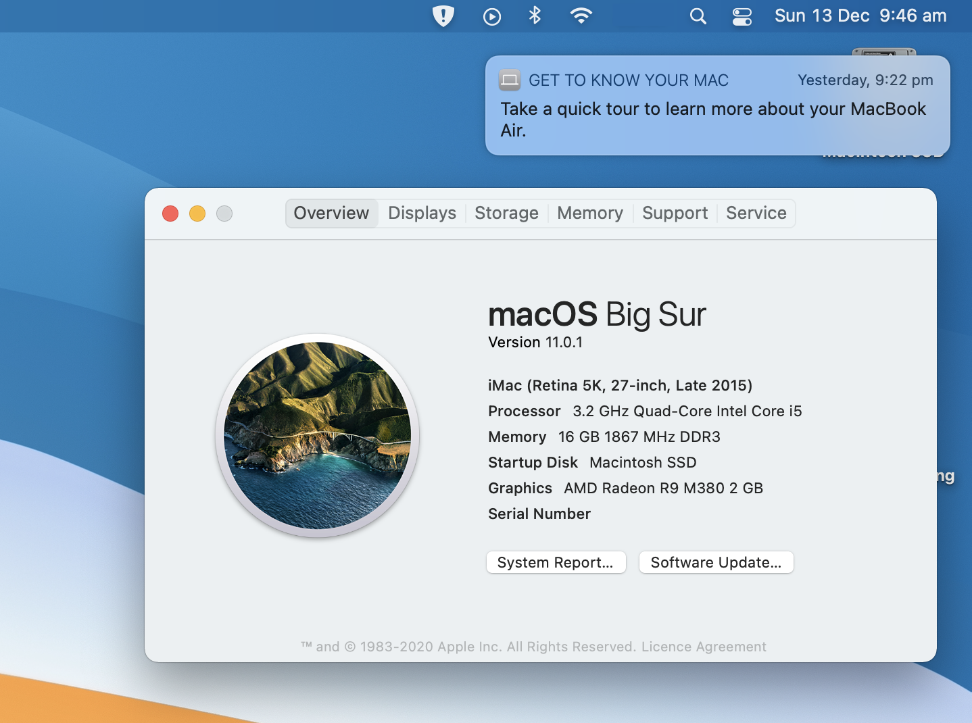Click the System Report… button
Image resolution: width=972 pixels, height=723 pixels.
coord(556,562)
